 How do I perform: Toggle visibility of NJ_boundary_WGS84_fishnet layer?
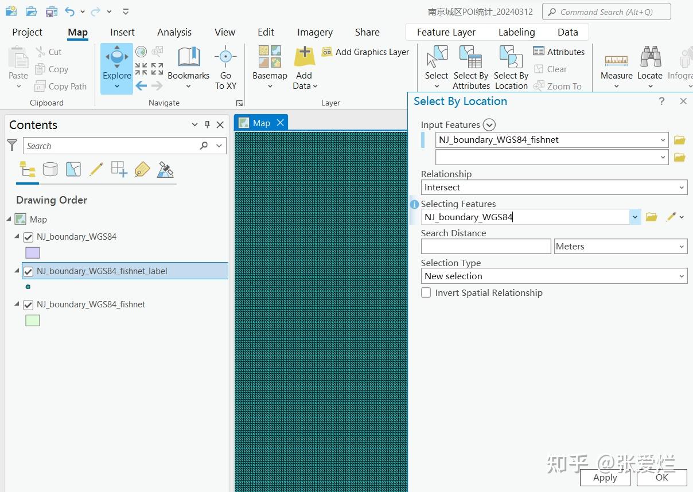point(28,304)
